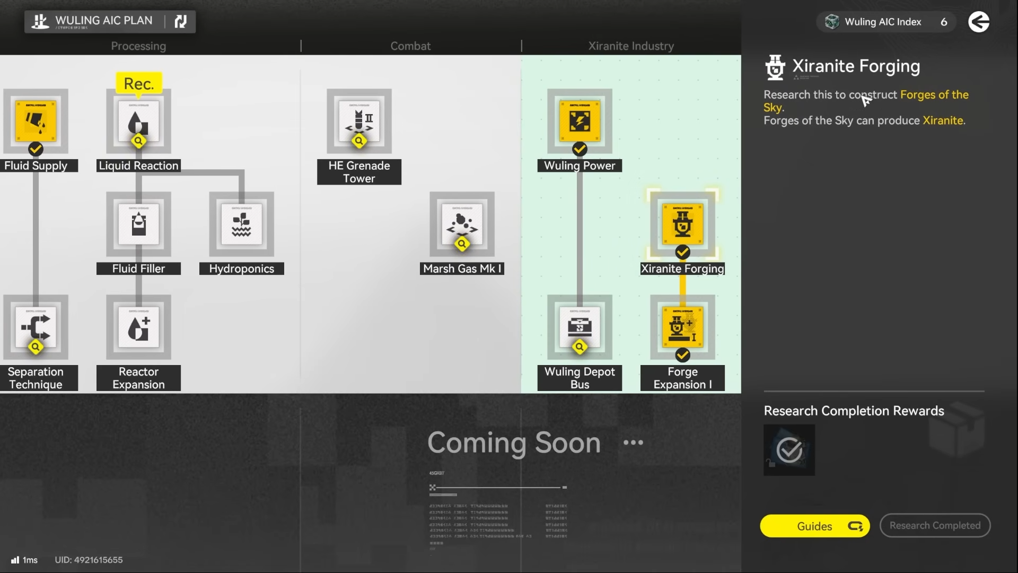
Task: Open the Marsh Gas Mk I node
Action: tap(462, 224)
